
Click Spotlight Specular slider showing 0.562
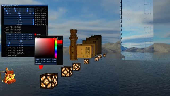click(29, 11)
